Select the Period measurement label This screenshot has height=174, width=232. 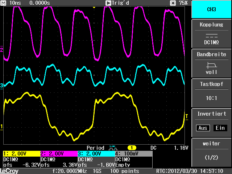(95, 148)
